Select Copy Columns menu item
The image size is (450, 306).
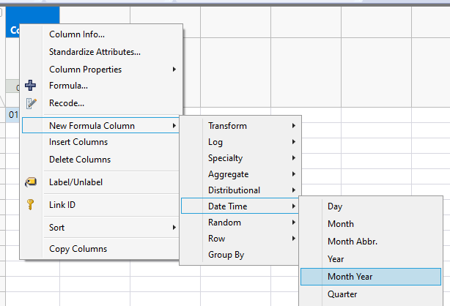point(78,249)
